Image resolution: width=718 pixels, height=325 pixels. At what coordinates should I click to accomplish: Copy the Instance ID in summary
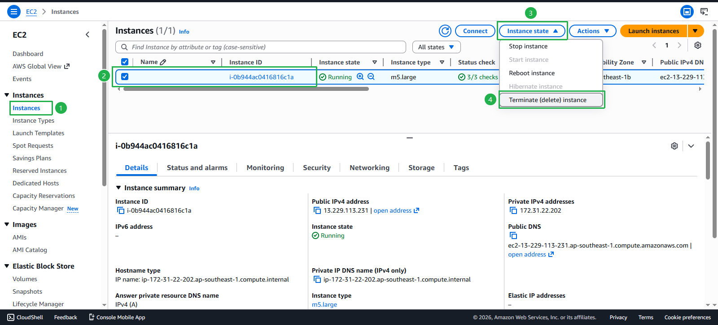tap(121, 210)
